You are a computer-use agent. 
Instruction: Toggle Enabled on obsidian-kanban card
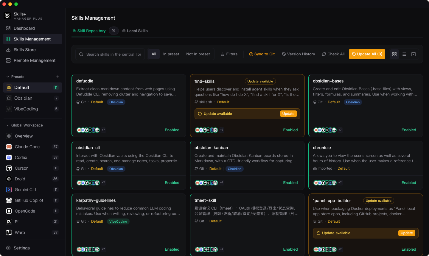click(x=290, y=183)
